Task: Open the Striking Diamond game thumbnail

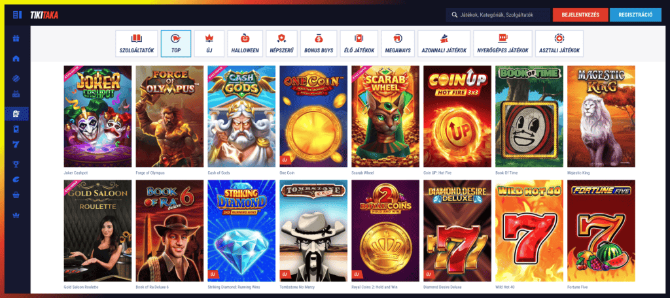Action: [x=241, y=231]
